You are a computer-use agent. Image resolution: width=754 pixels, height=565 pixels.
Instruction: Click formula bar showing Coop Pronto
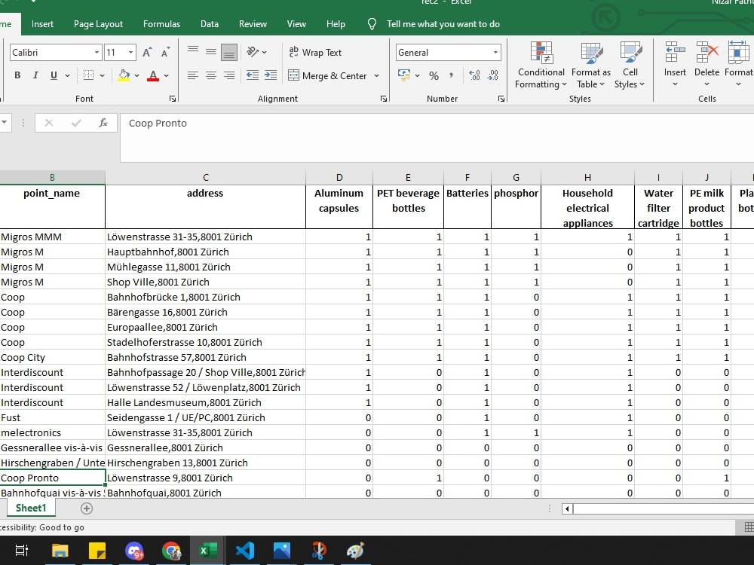(437, 137)
